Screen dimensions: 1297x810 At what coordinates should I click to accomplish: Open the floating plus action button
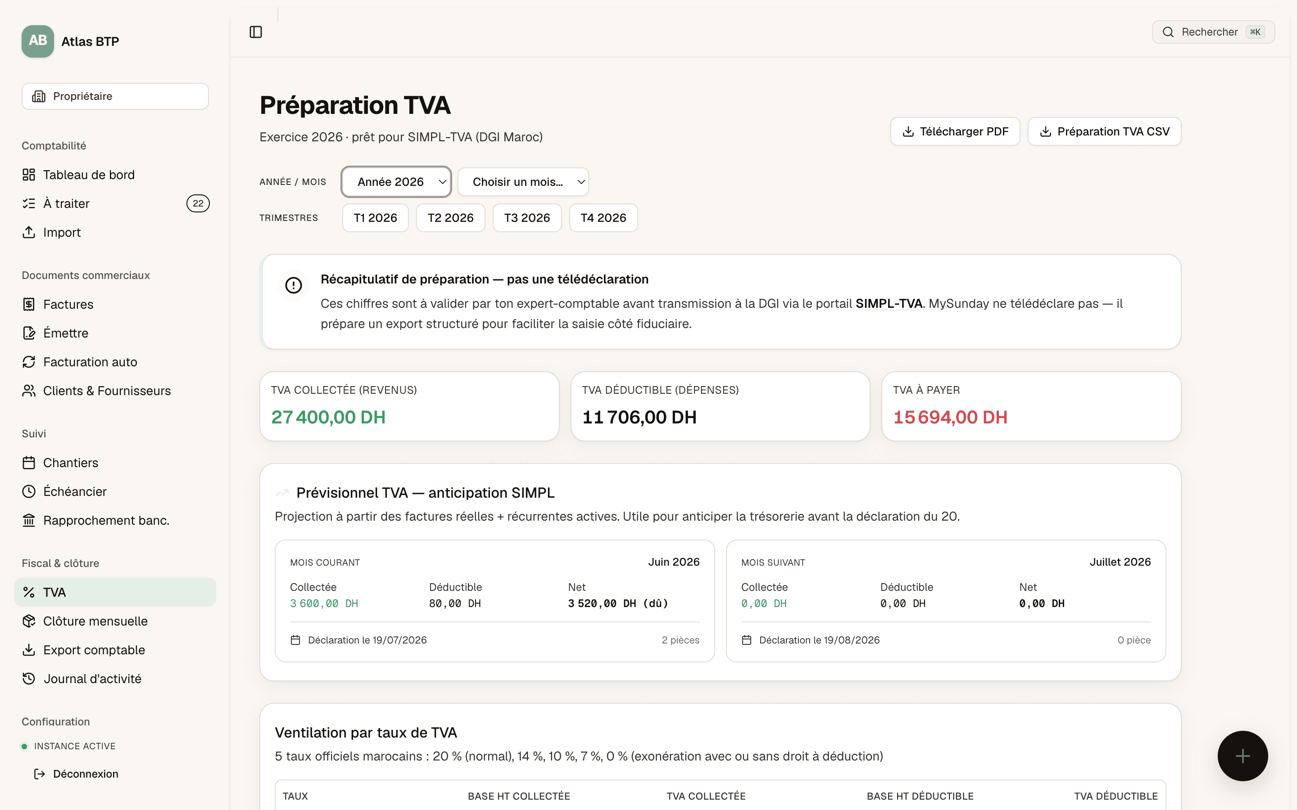pyautogui.click(x=1243, y=756)
